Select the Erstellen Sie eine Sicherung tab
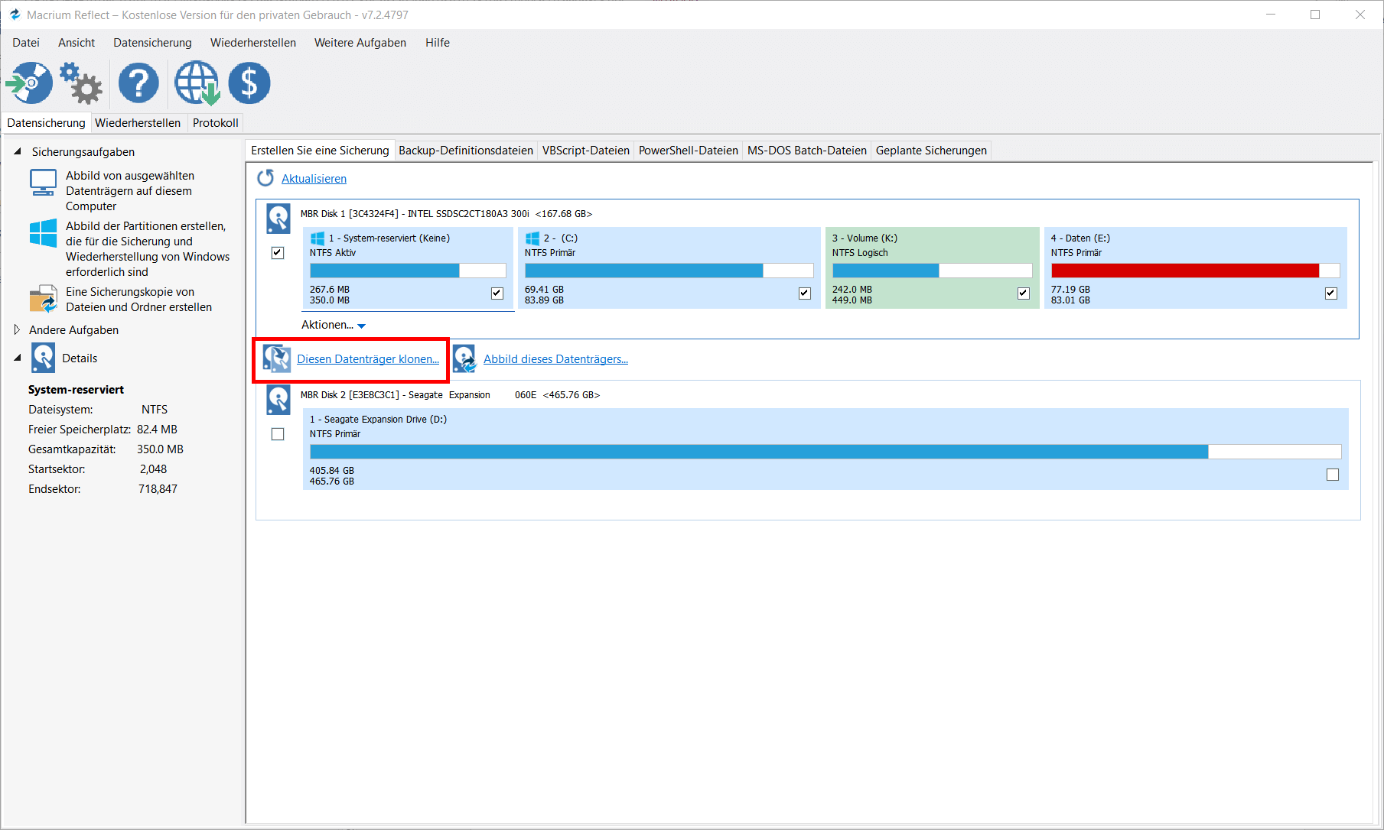This screenshot has width=1384, height=830. click(320, 151)
